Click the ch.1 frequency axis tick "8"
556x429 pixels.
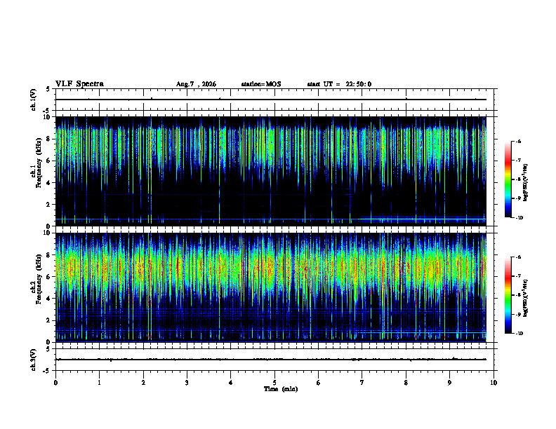tap(49, 139)
